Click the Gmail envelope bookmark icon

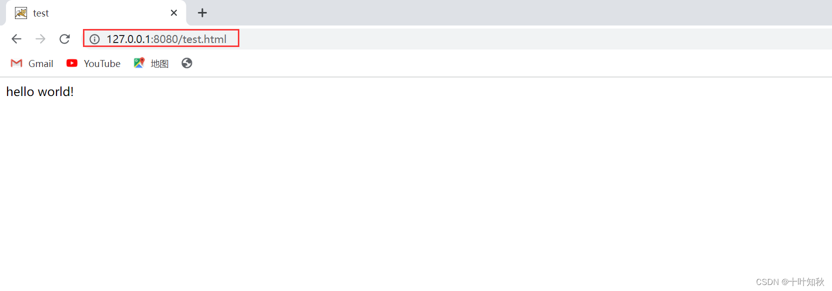pyautogui.click(x=16, y=63)
